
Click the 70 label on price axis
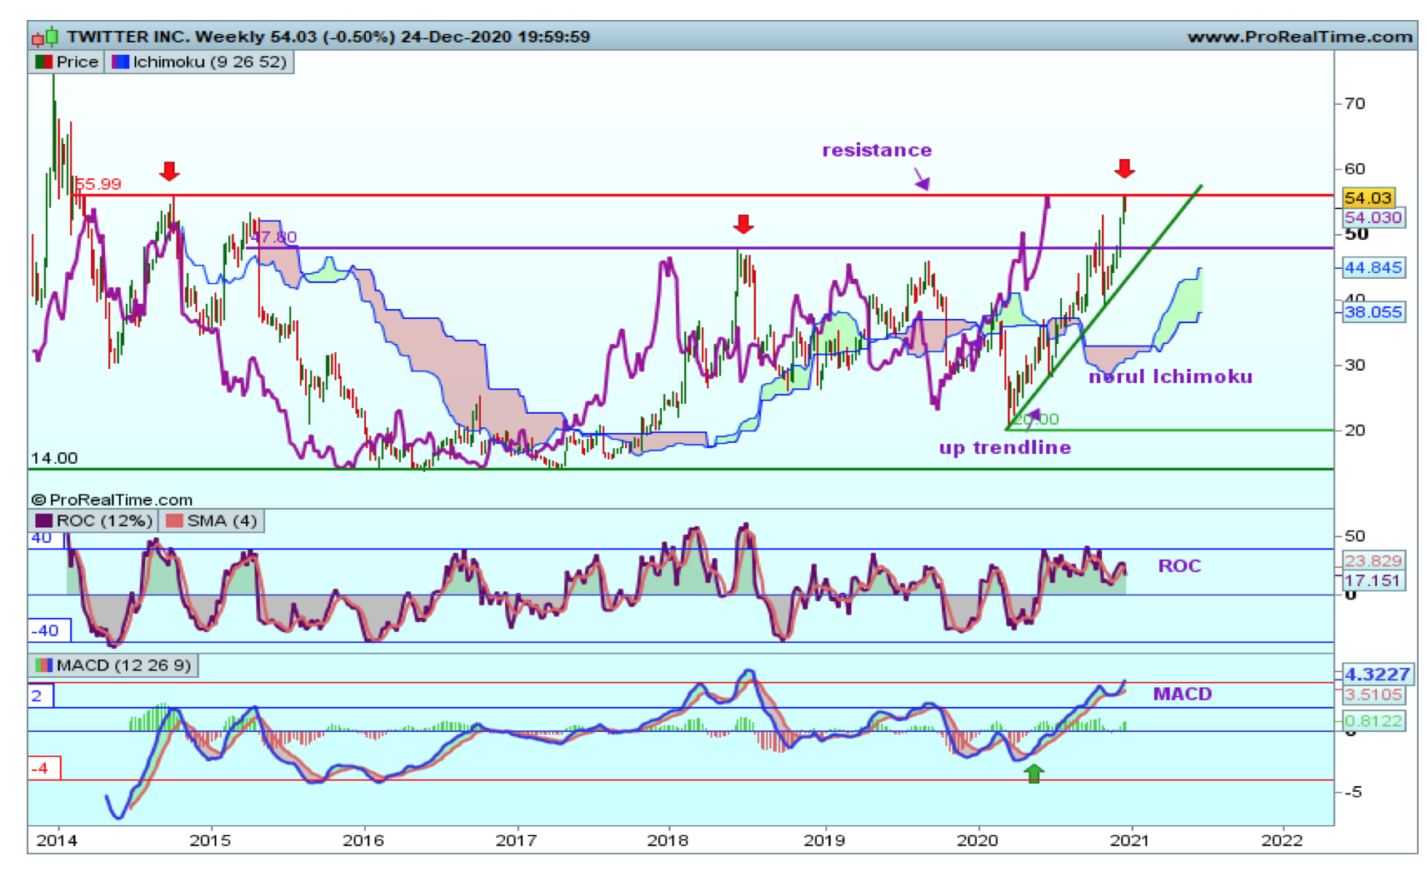pyautogui.click(x=1355, y=103)
